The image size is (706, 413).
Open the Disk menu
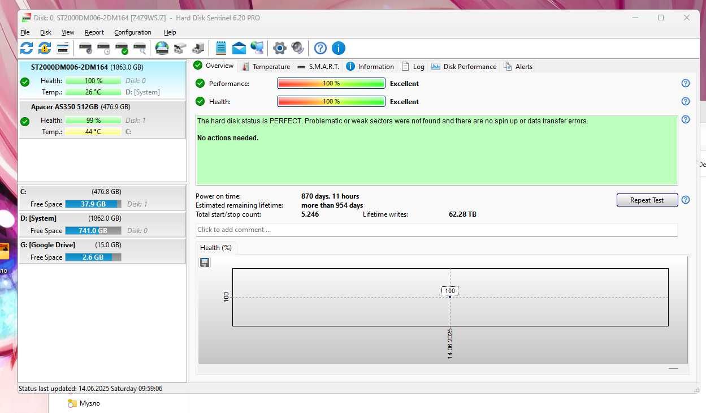(x=46, y=32)
